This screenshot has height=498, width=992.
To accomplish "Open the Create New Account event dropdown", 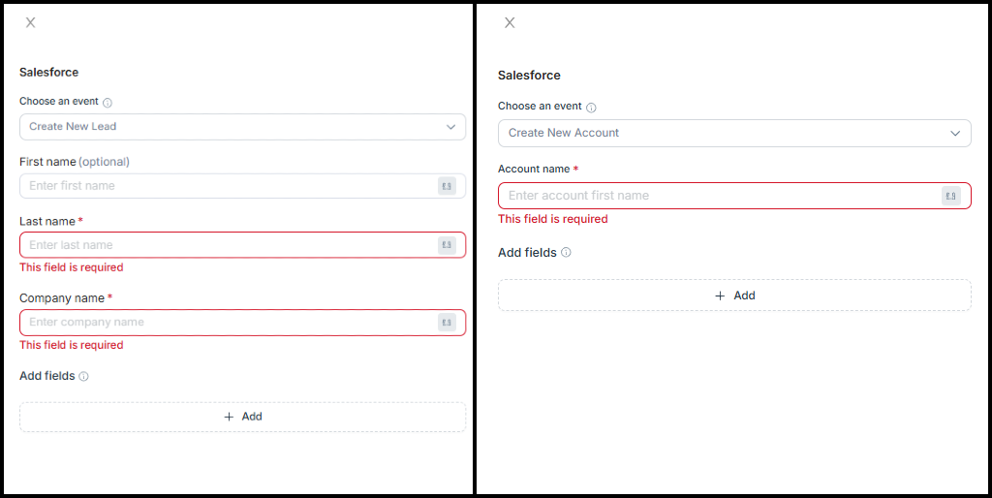I will pos(734,133).
